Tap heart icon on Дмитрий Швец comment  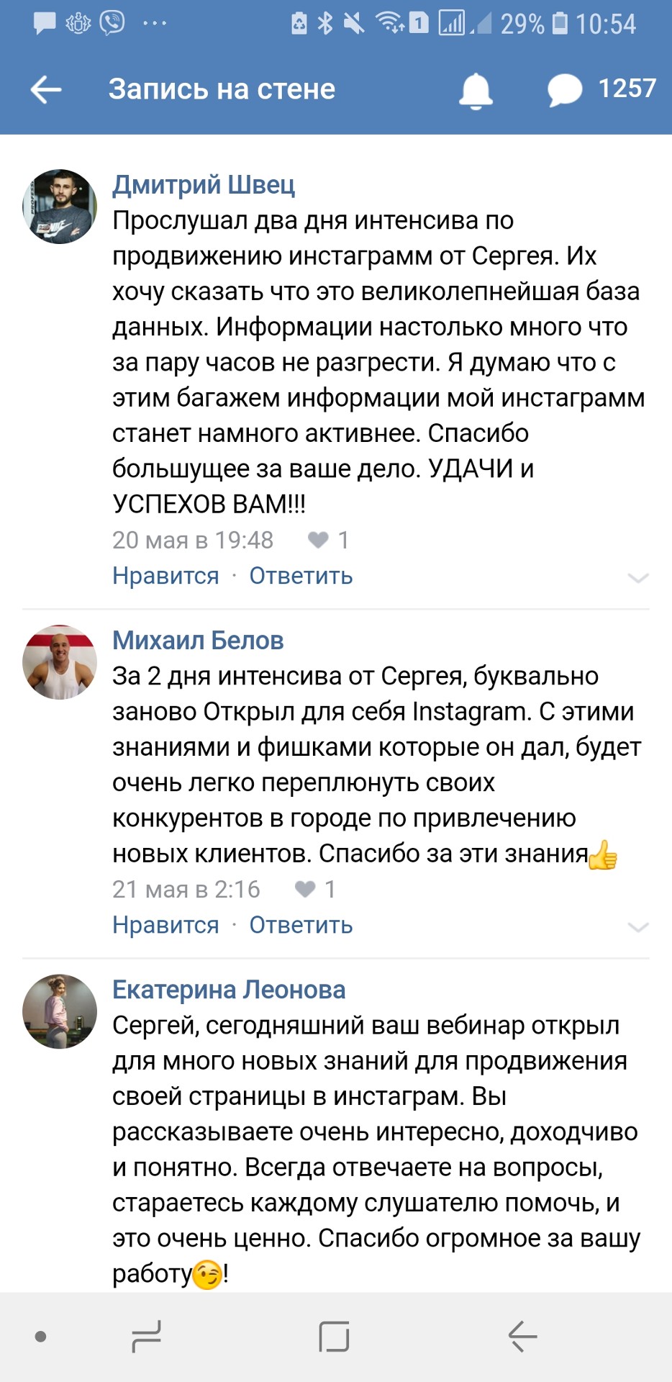click(x=318, y=540)
